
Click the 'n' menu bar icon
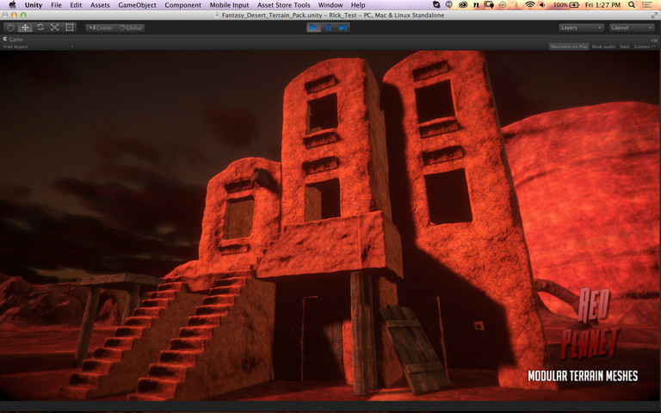pos(476,5)
